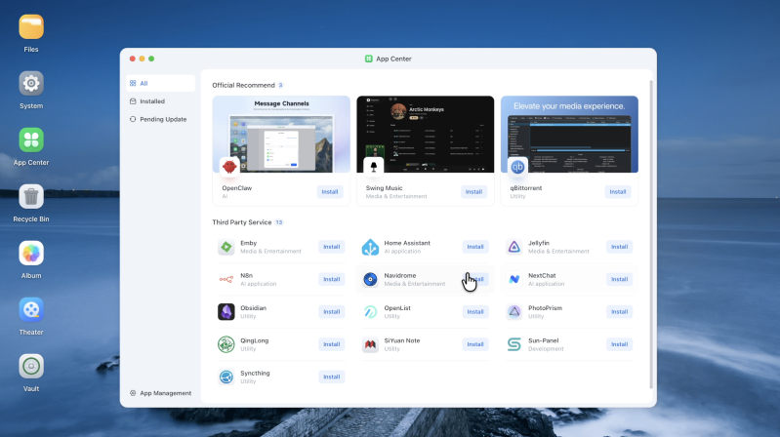Install the QingLong utility
This screenshot has height=437, width=780.
pos(331,344)
